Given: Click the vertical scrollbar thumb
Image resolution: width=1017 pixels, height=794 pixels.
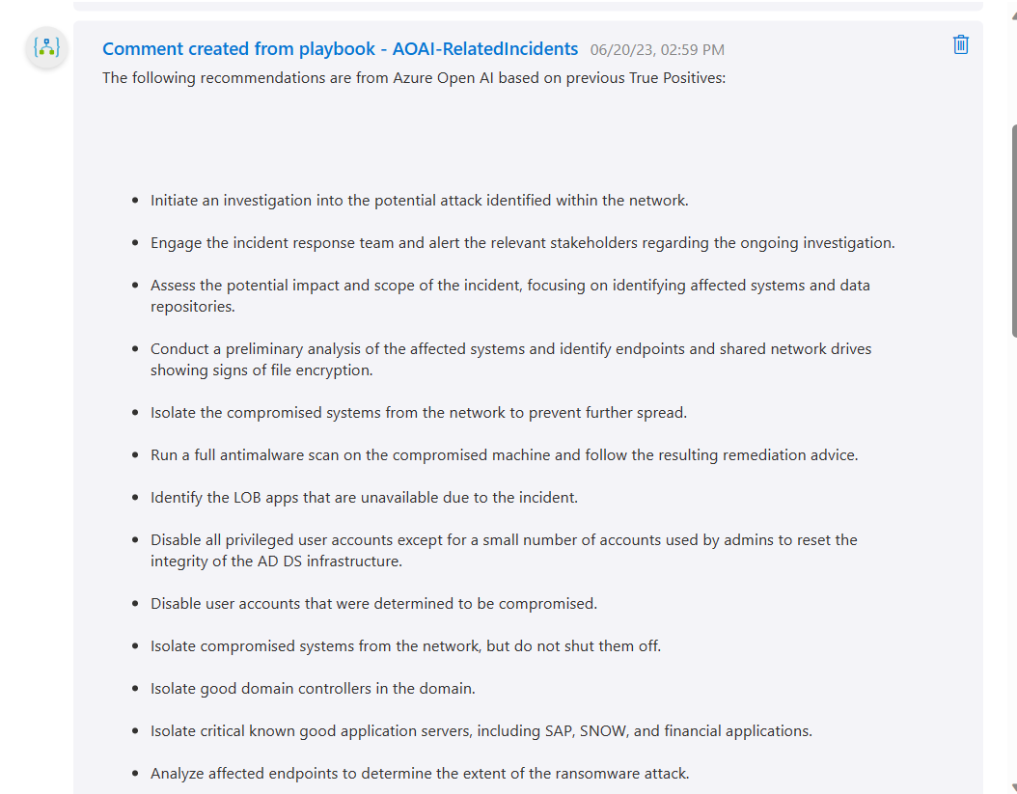Looking at the screenshot, I should click(1013, 230).
